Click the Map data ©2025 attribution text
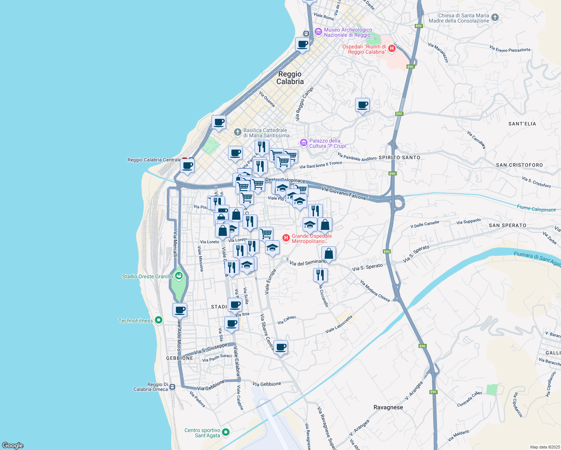This screenshot has height=450, width=561. [544, 447]
